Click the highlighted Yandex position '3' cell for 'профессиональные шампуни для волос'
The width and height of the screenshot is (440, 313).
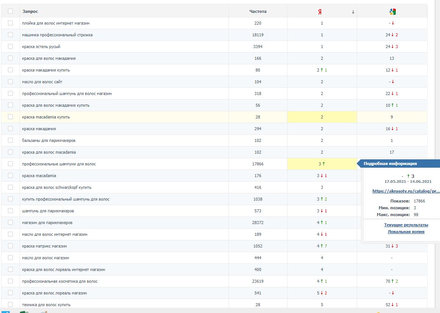[322, 164]
